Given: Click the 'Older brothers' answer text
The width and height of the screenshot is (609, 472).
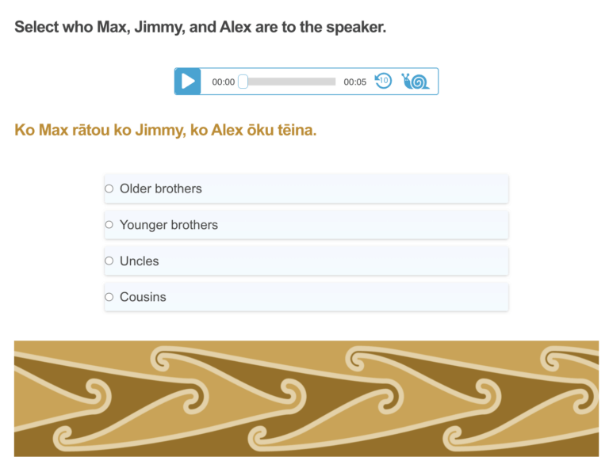Looking at the screenshot, I should pyautogui.click(x=161, y=188).
